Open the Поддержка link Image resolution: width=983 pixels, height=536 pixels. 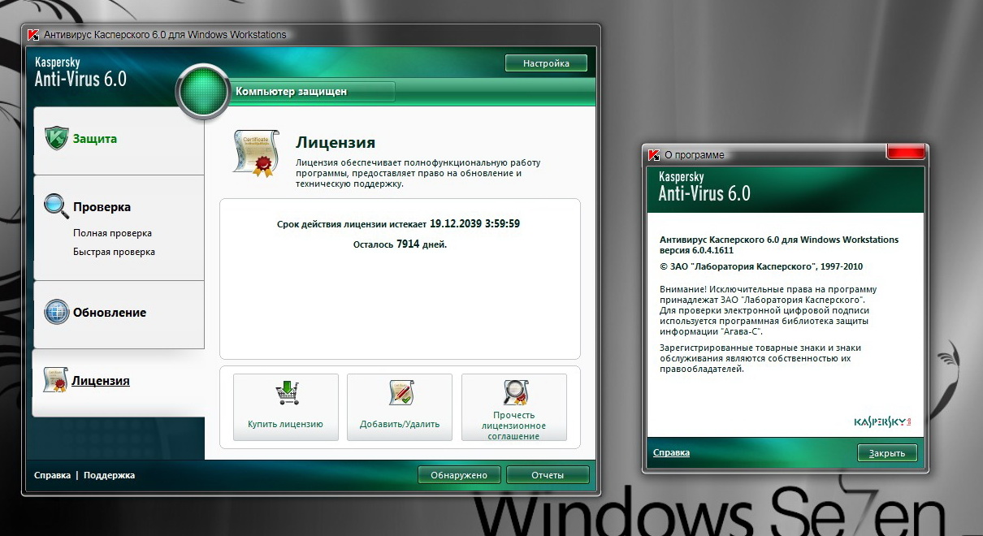(109, 475)
